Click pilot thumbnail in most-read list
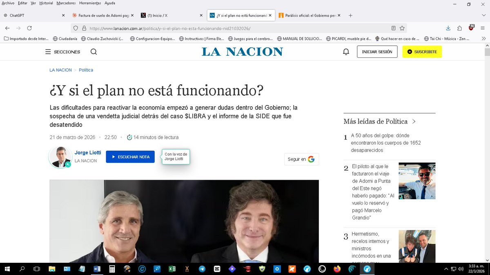Screen dimensions: 490x275 [x=417, y=181]
